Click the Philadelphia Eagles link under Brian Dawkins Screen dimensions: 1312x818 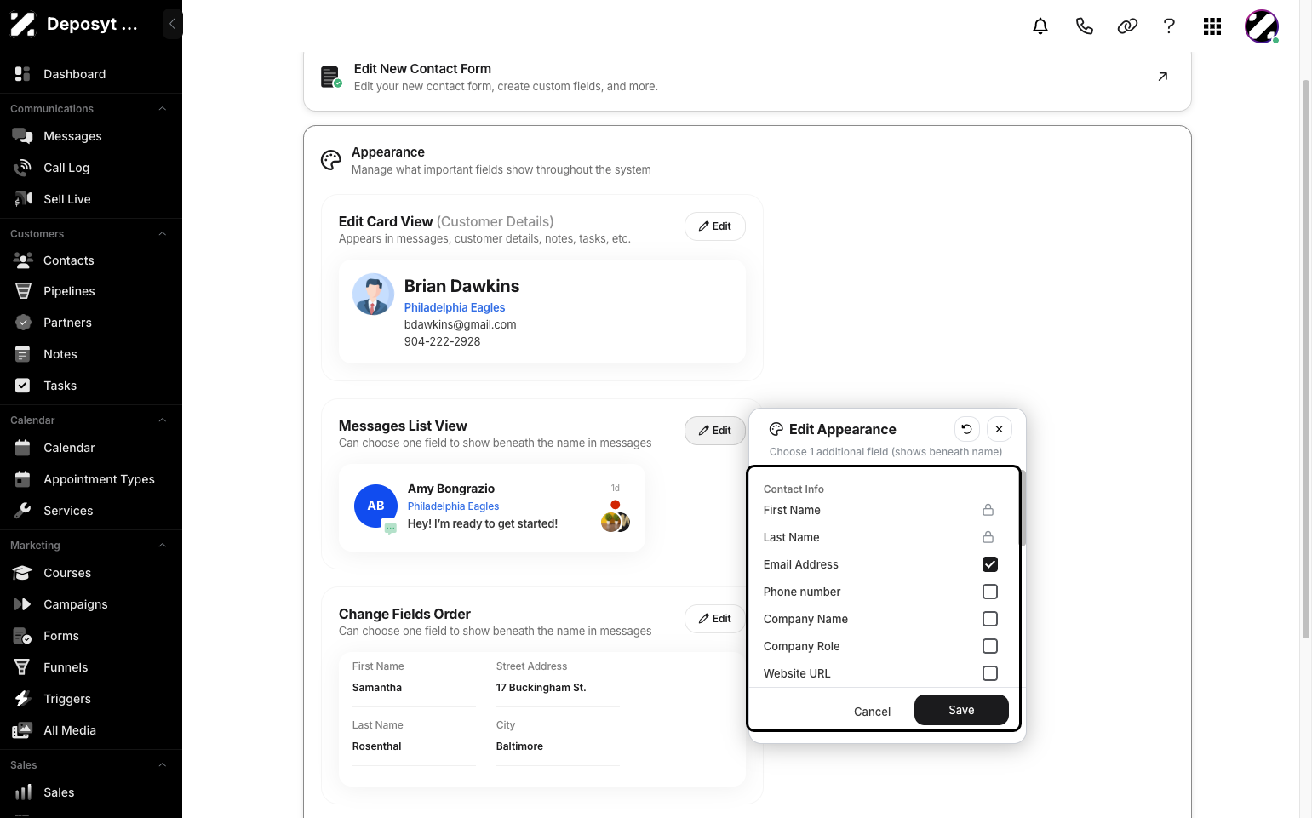coord(455,307)
